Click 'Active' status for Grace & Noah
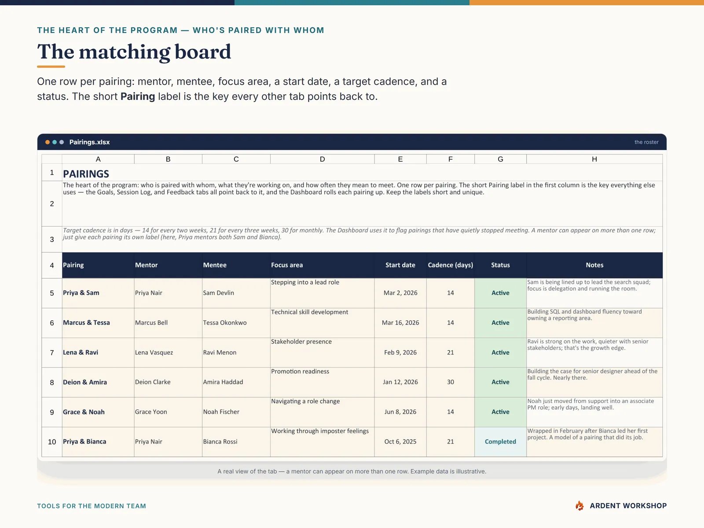The width and height of the screenshot is (704, 528). 501,412
